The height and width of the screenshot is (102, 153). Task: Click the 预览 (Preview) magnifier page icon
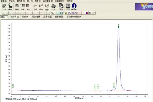pyautogui.click(x=61, y=7)
